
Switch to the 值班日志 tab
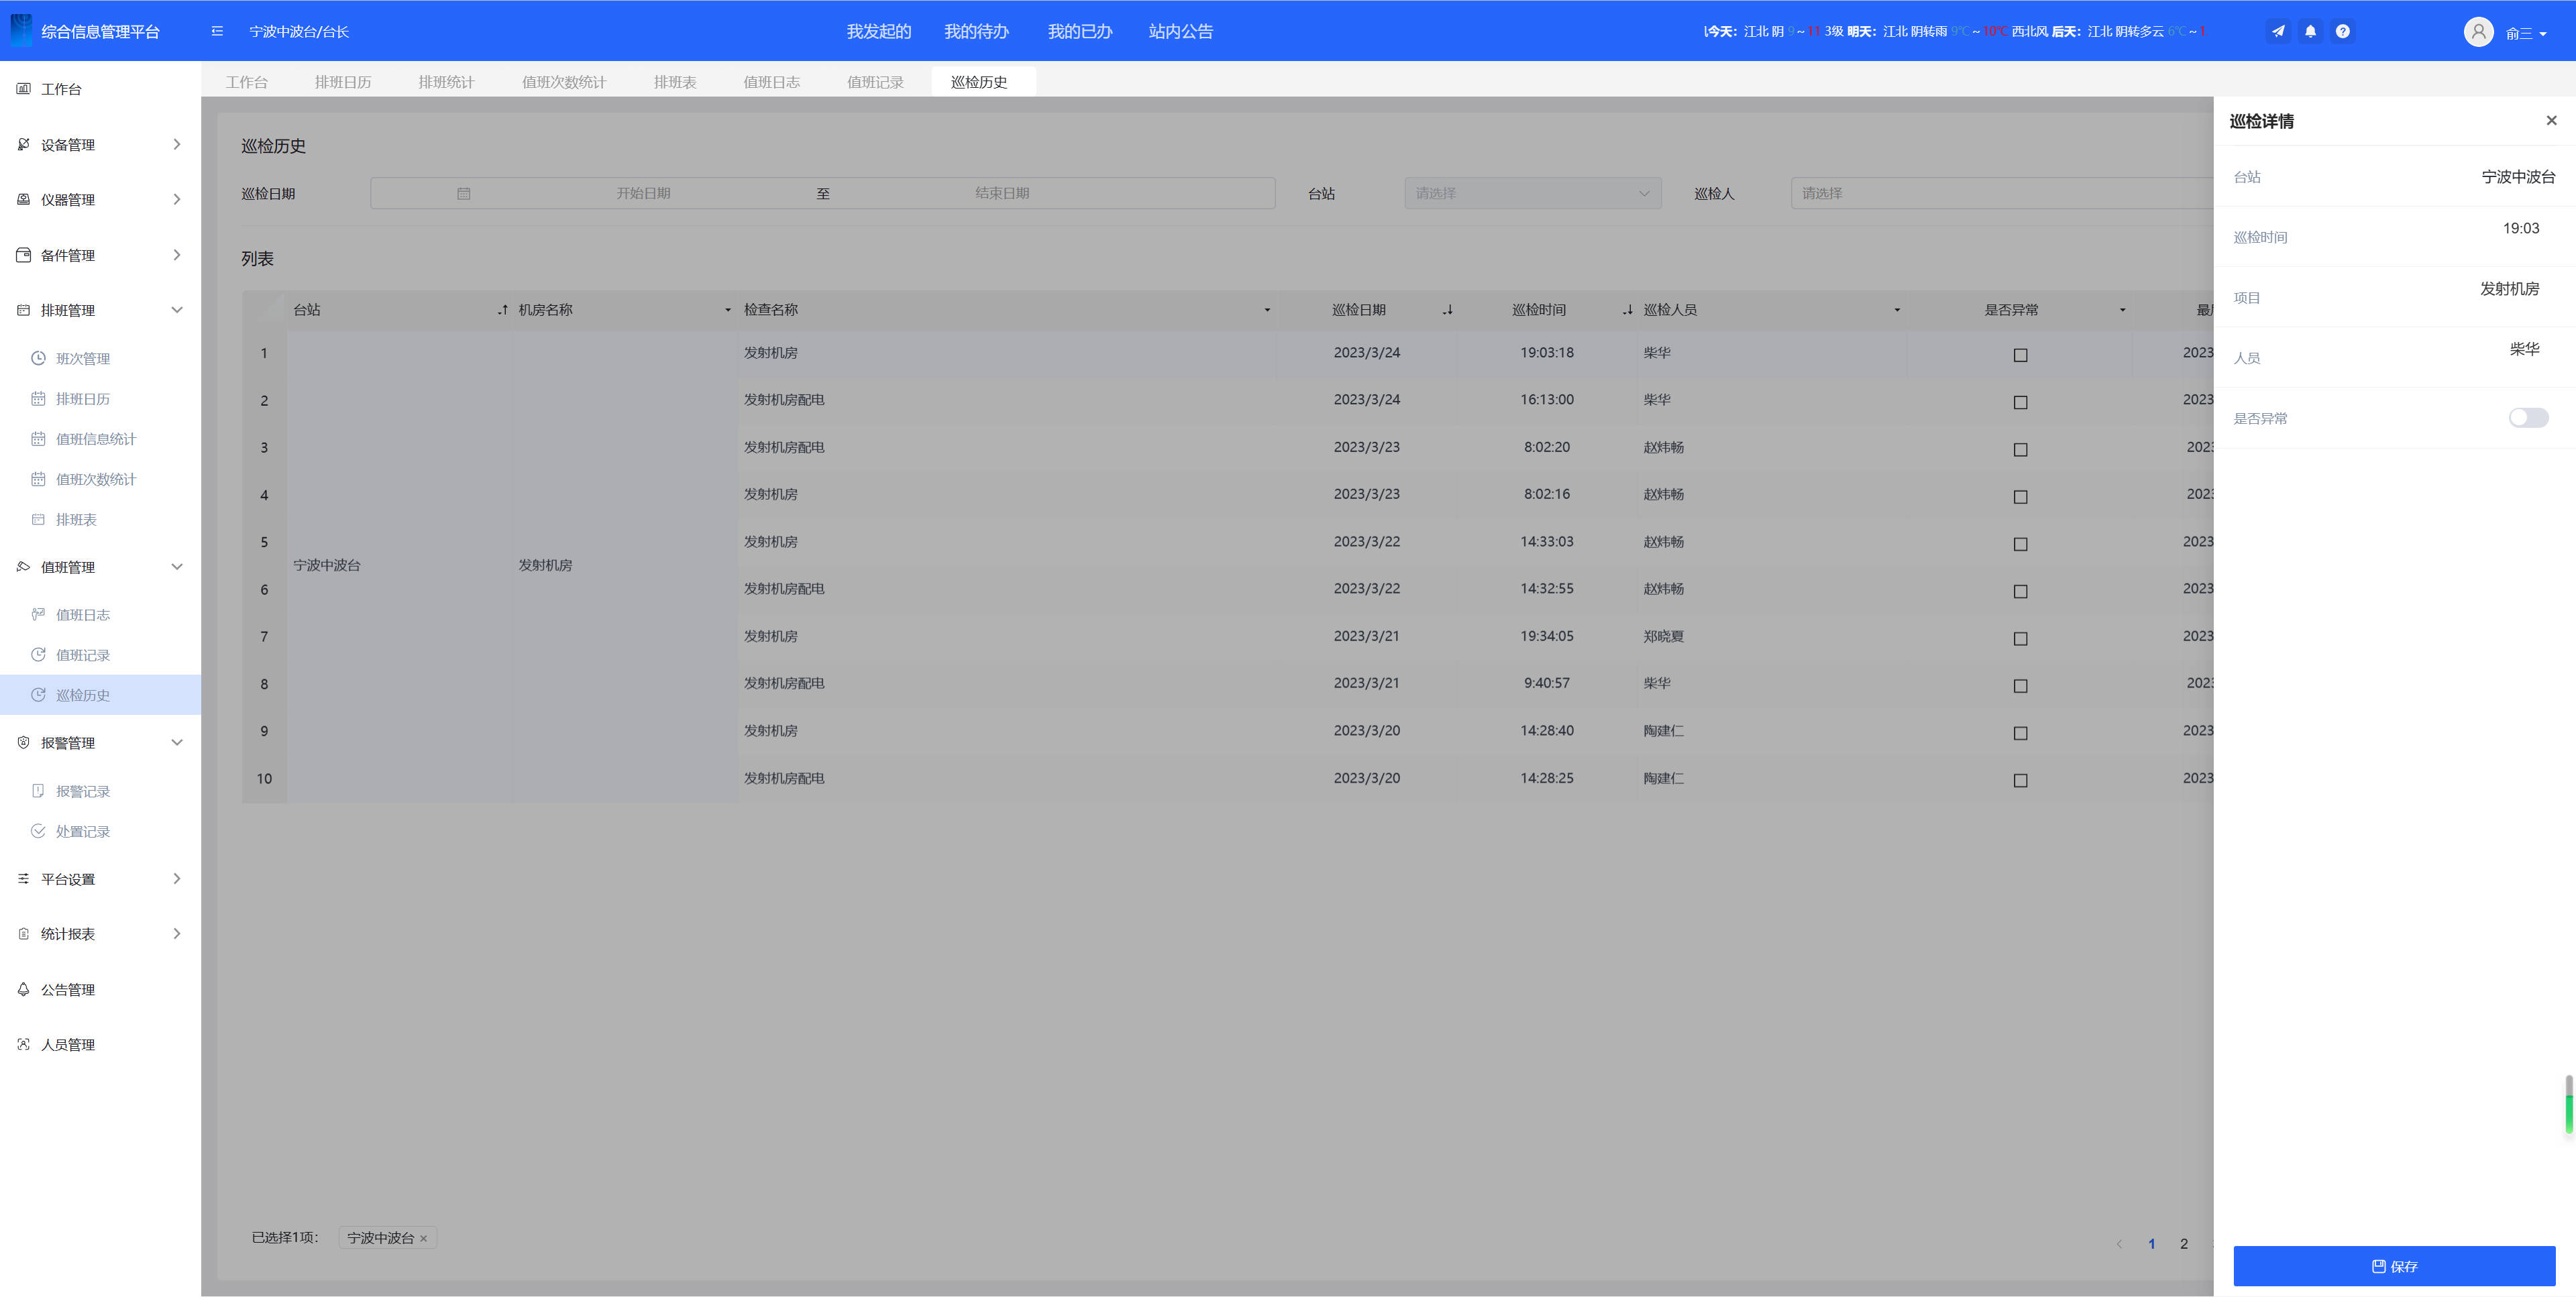click(771, 82)
